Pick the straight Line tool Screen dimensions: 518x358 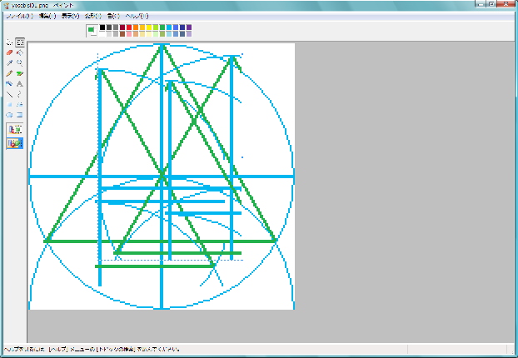click(9, 94)
